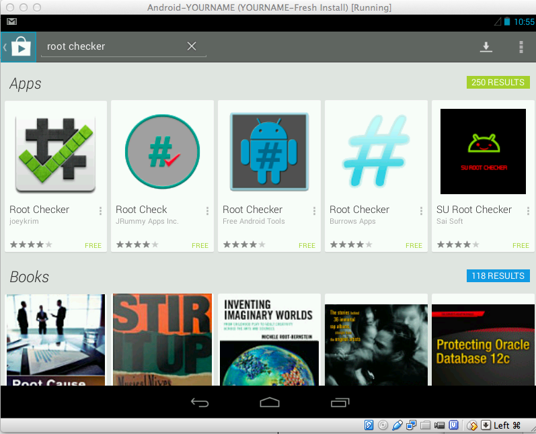Viewport: 536px width, 434px height.
Task: Tap the Android Home navigation button
Action: [270, 402]
